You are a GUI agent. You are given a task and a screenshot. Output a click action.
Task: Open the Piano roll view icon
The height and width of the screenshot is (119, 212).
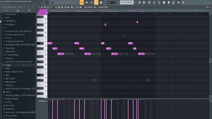pos(144,2)
